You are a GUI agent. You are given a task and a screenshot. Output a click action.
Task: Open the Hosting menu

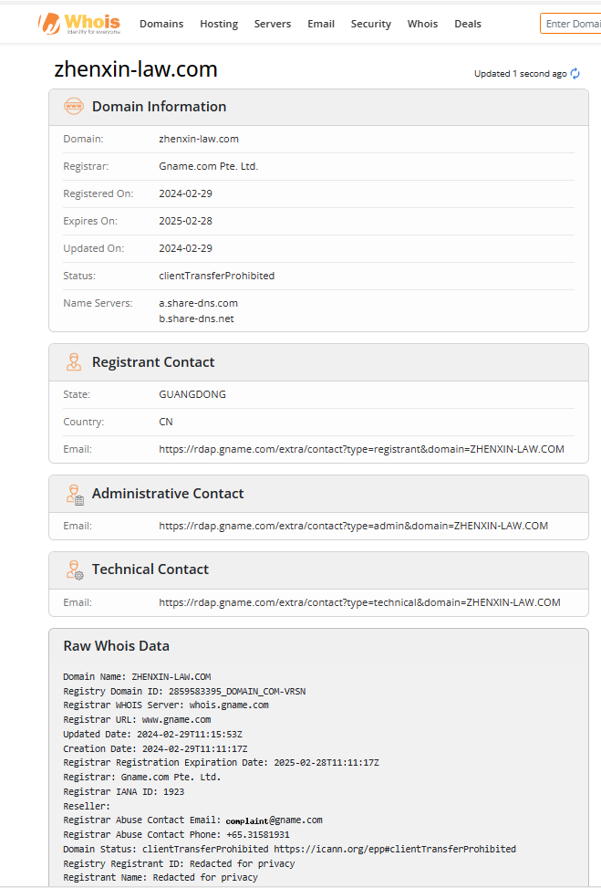pos(219,24)
